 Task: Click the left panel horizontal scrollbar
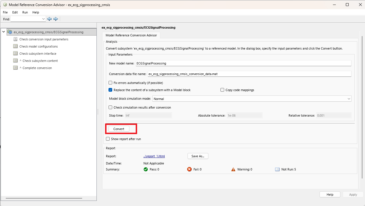pyautogui.click(x=44, y=198)
